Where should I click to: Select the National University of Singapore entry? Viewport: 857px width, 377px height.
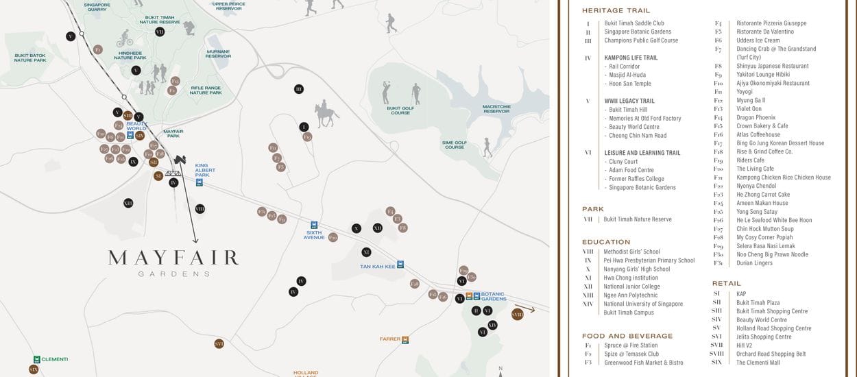pyautogui.click(x=643, y=304)
